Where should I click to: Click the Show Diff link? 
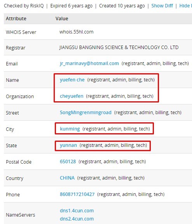(162, 6)
